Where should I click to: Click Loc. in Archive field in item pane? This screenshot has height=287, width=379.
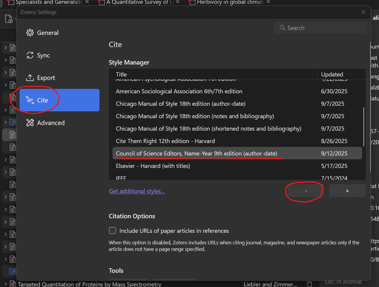click(x=343, y=282)
